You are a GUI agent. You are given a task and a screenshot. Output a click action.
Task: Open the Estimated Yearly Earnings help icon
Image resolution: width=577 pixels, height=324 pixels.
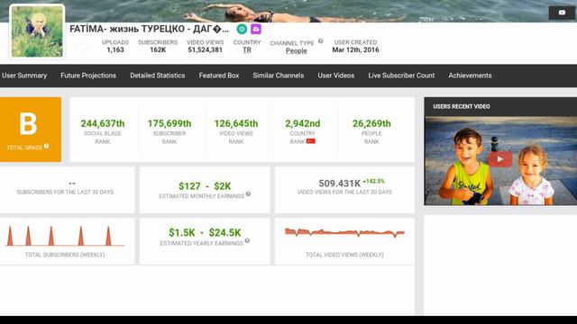[247, 240]
